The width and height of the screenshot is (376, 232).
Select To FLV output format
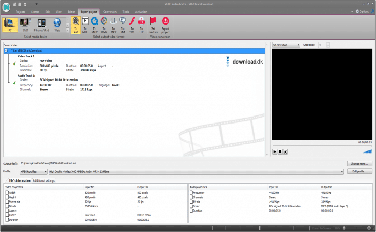[141, 25]
